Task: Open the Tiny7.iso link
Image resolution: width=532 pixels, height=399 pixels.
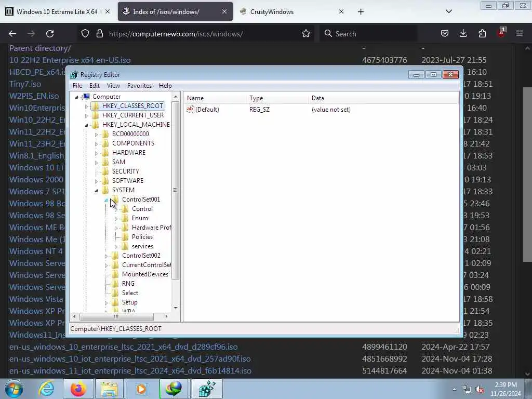Action: [25, 84]
